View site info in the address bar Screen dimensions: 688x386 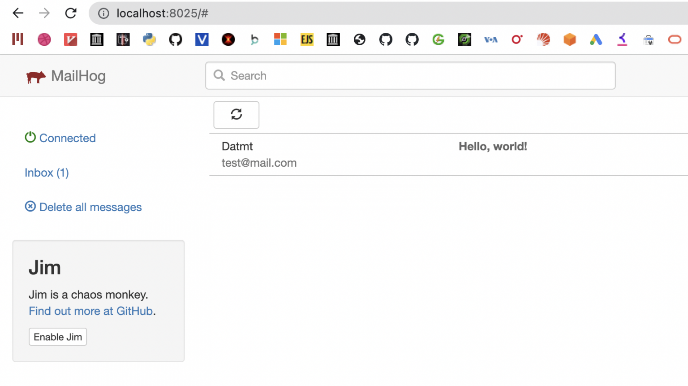coord(103,13)
